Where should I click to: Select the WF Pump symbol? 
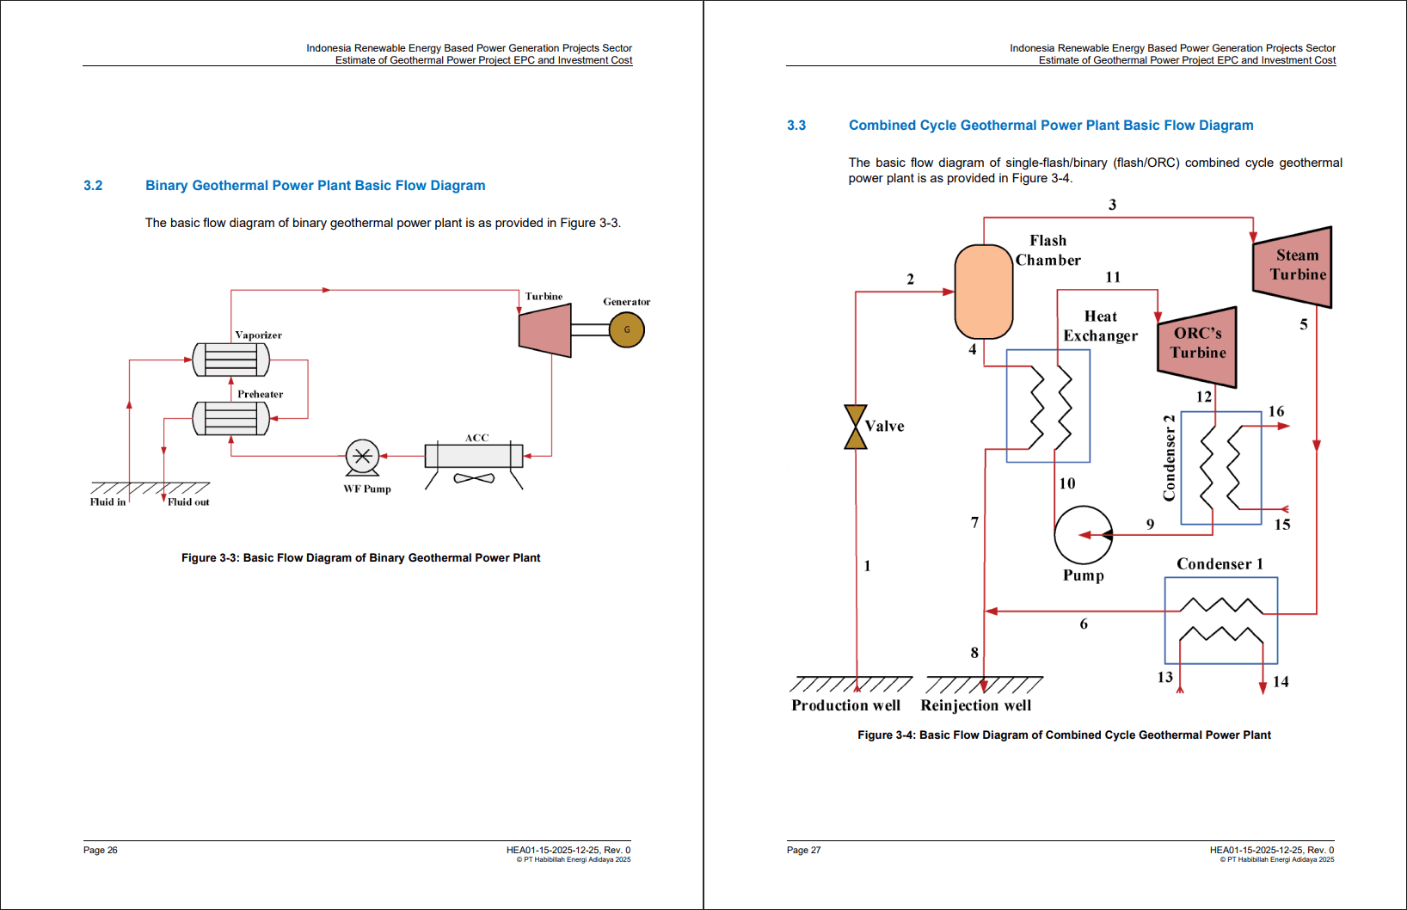point(364,454)
